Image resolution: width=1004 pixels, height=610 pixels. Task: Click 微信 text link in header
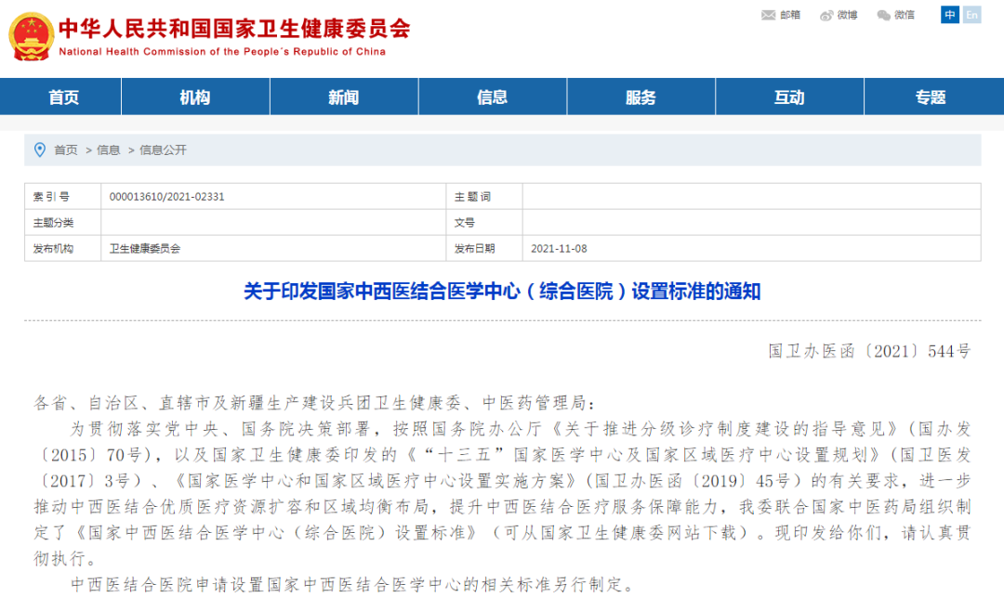pos(905,15)
